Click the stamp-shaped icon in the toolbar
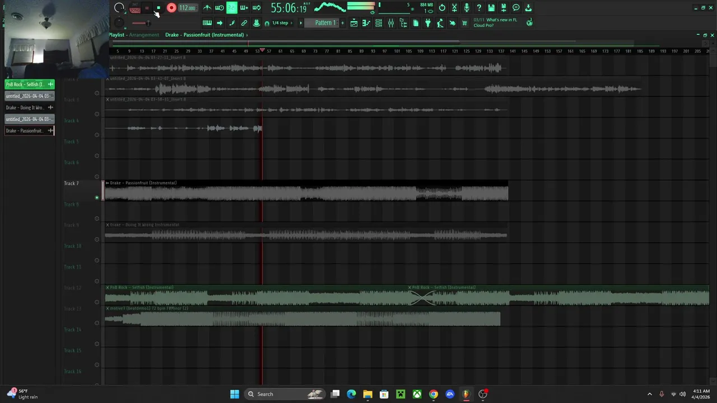Screen dimensions: 717x403 257,23
